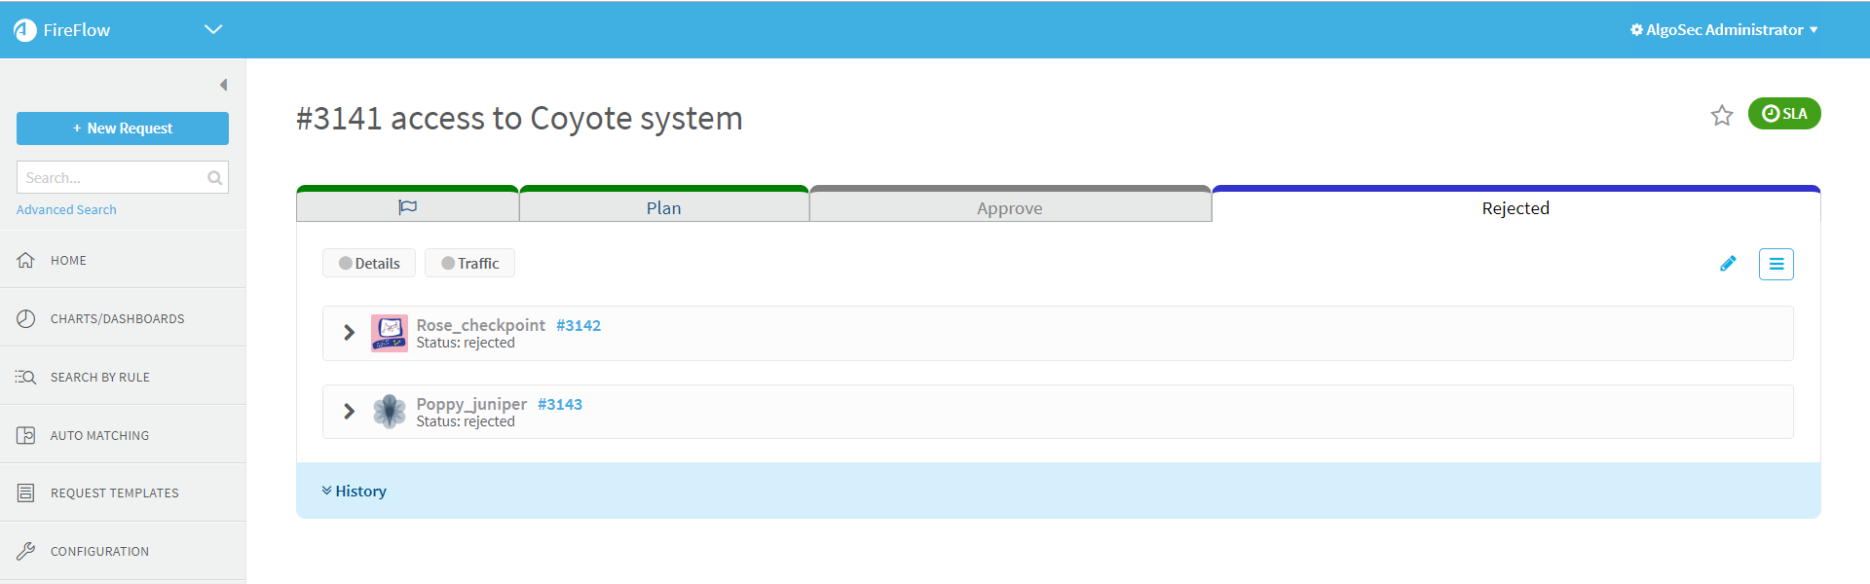This screenshot has height=584, width=1870.
Task: Toggle the Traffic section
Action: coord(469,264)
